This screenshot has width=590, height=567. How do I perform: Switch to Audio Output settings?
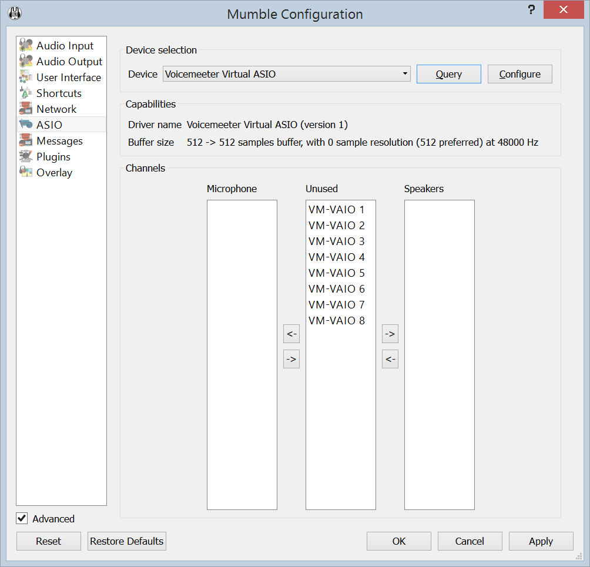click(x=61, y=61)
